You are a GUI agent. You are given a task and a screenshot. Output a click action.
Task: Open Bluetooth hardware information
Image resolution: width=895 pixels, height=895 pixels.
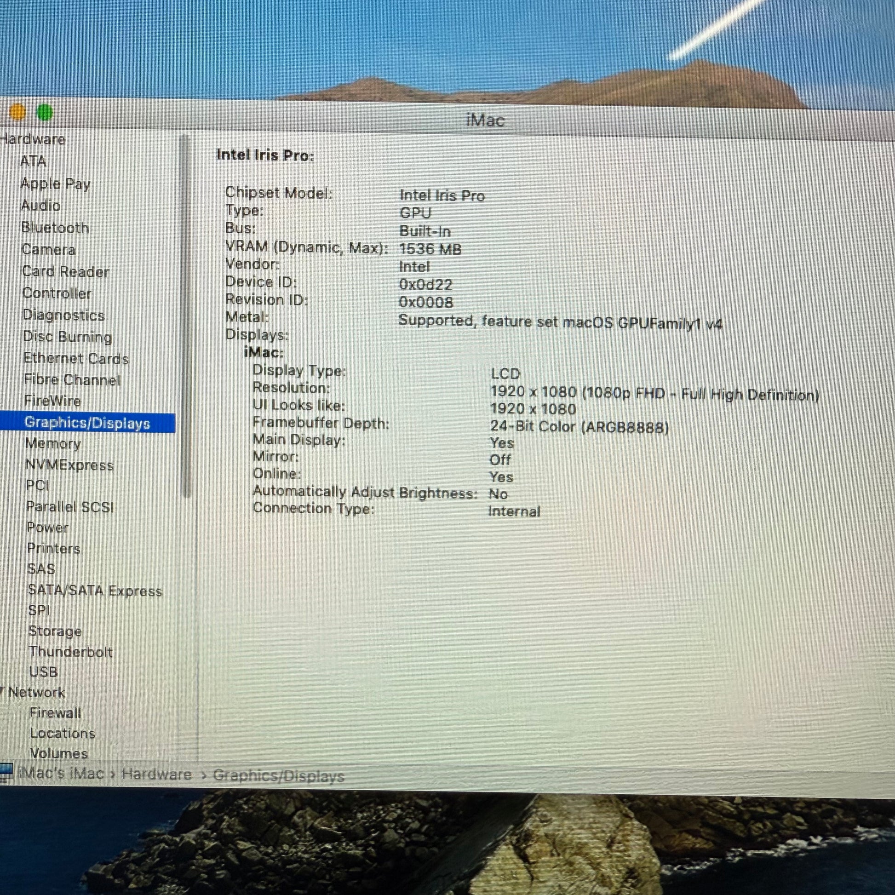(x=55, y=228)
